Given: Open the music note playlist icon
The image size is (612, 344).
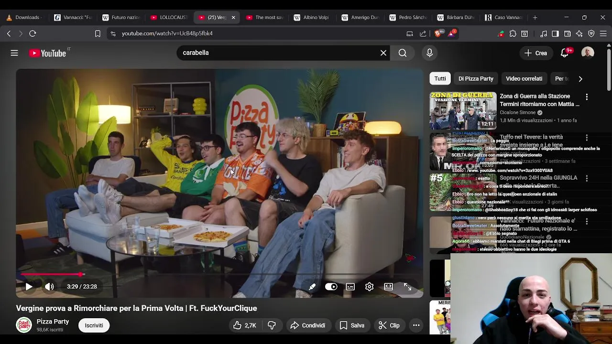Looking at the screenshot, I should (x=544, y=33).
